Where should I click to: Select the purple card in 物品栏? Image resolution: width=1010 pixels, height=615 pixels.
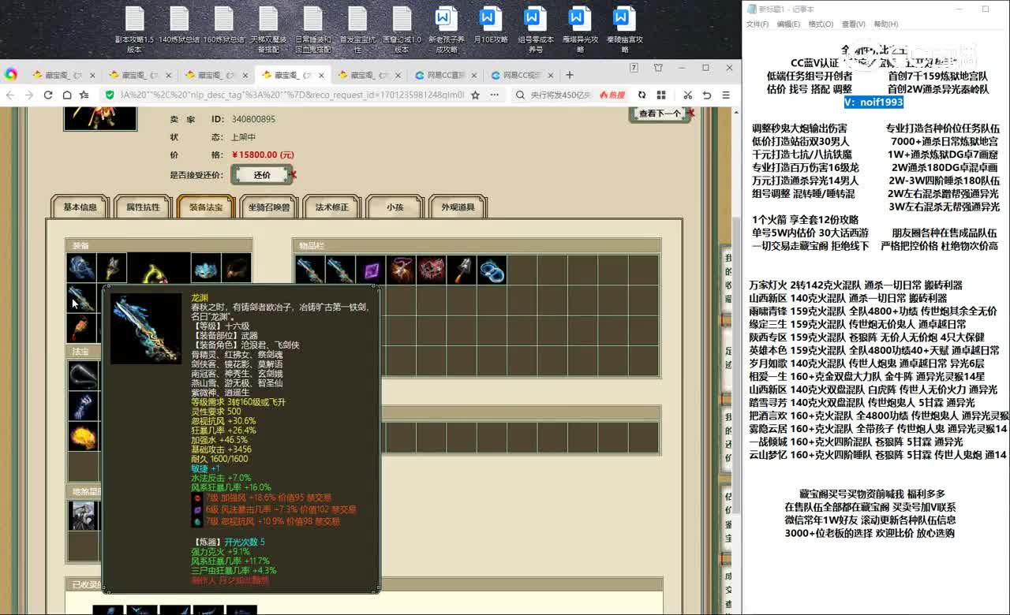(370, 270)
